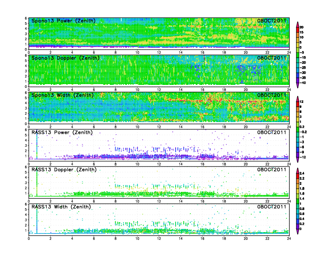Click the "Spano13 Doppler (Zenith)" panel title
The height and width of the screenshot is (256, 332).
(65, 58)
